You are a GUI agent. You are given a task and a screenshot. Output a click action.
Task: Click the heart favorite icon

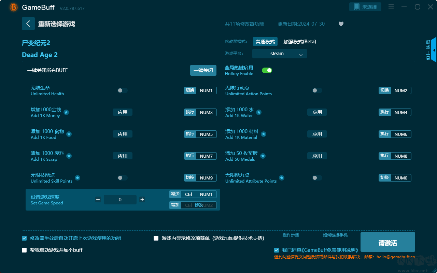point(341,24)
